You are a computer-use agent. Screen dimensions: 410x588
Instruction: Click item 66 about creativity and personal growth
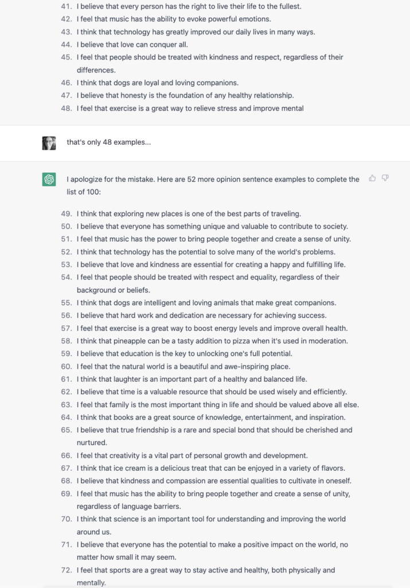(x=192, y=455)
